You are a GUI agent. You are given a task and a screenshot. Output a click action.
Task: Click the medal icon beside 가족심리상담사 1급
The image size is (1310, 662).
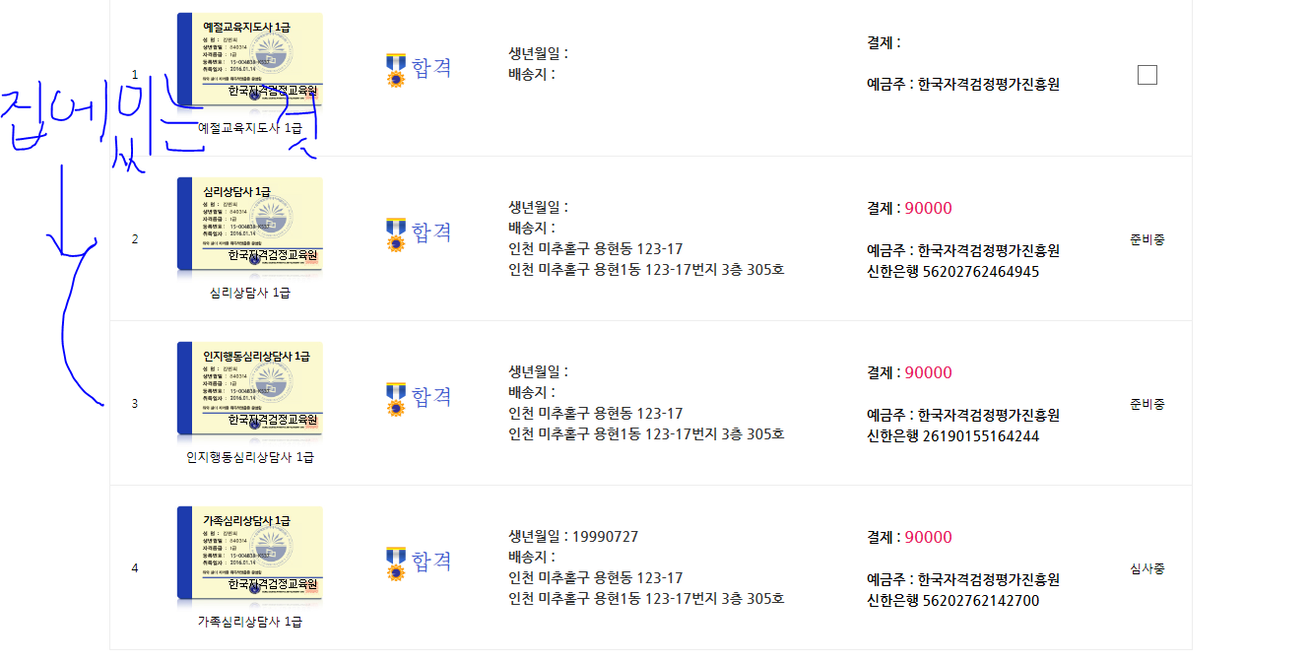tap(396, 563)
